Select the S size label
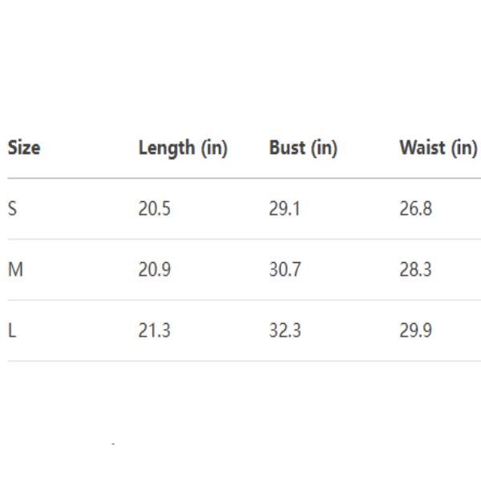Image resolution: width=481 pixels, height=481 pixels. click(12, 209)
